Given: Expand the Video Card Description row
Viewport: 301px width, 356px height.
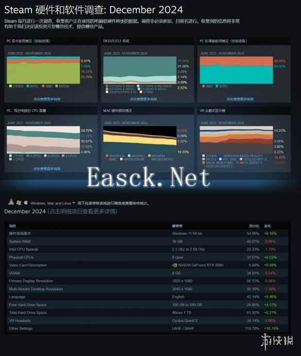Looking at the screenshot, I should (x=148, y=265).
